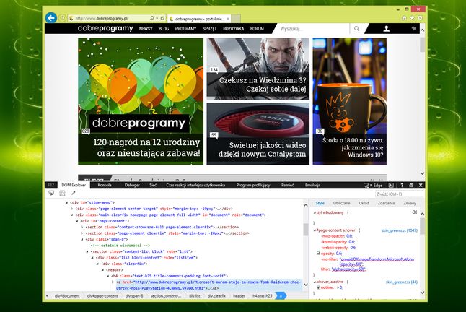Click the Style pane scroll down arrow
Screen dimensions: 466x312
point(422,292)
